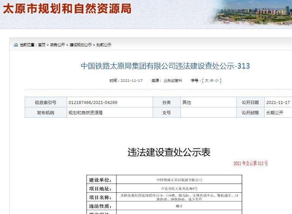Click the 违法性质 row label
292x214 pixels.
click(x=102, y=206)
